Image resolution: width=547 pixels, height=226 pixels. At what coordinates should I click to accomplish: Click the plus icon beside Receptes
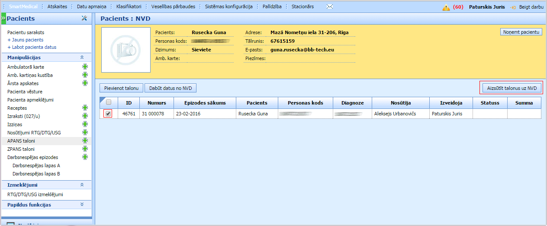(85, 108)
